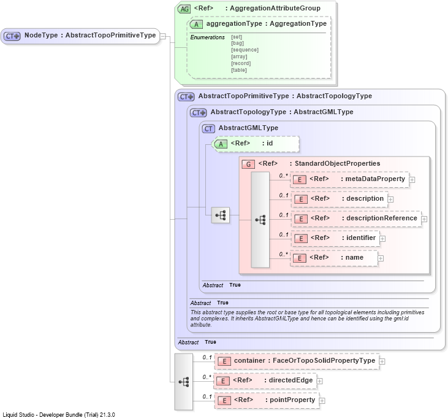The height and width of the screenshot is (418, 448).
Task: Click the CT icon of NodeType
Action: pos(12,36)
